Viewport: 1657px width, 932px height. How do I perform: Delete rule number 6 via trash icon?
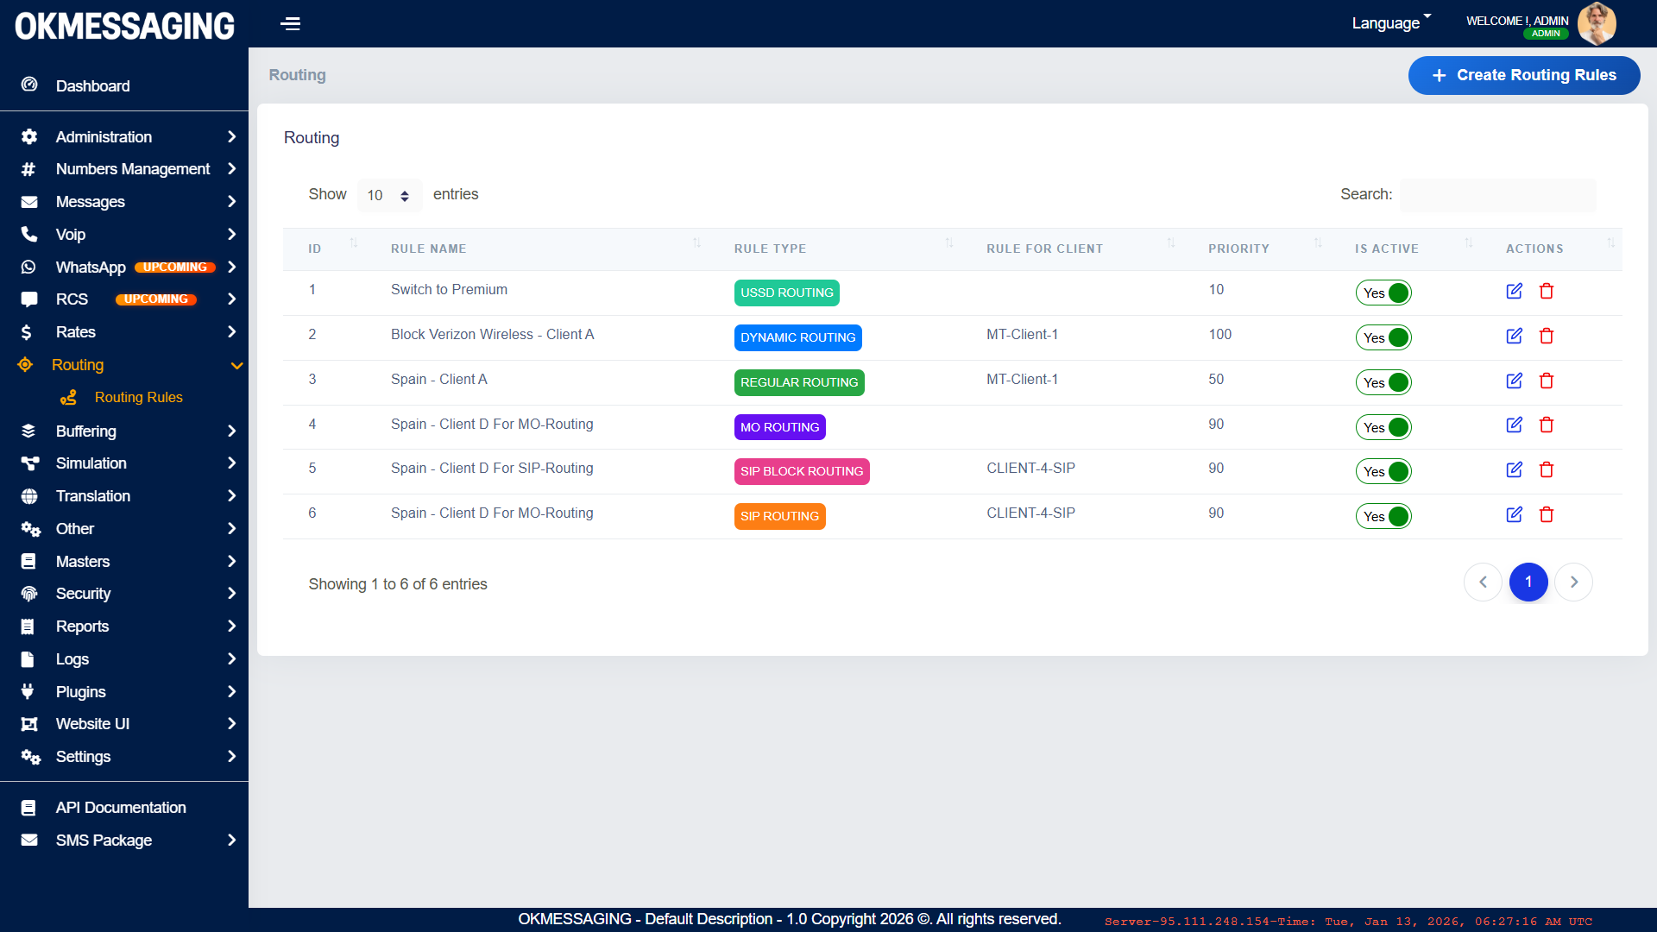click(x=1546, y=515)
